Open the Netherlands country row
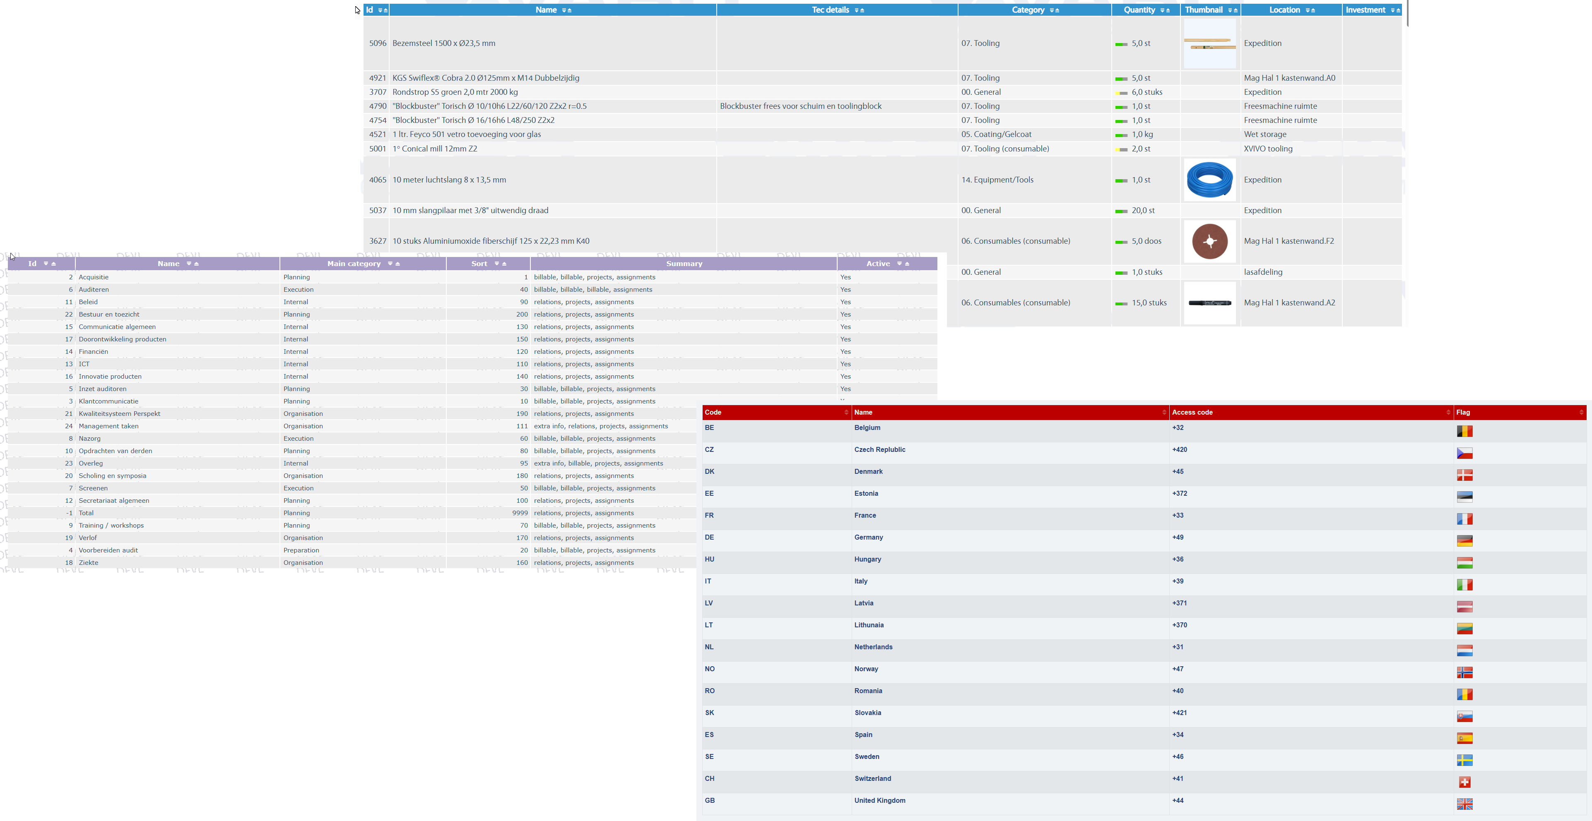Viewport: 1592px width, 821px height. pos(873,647)
